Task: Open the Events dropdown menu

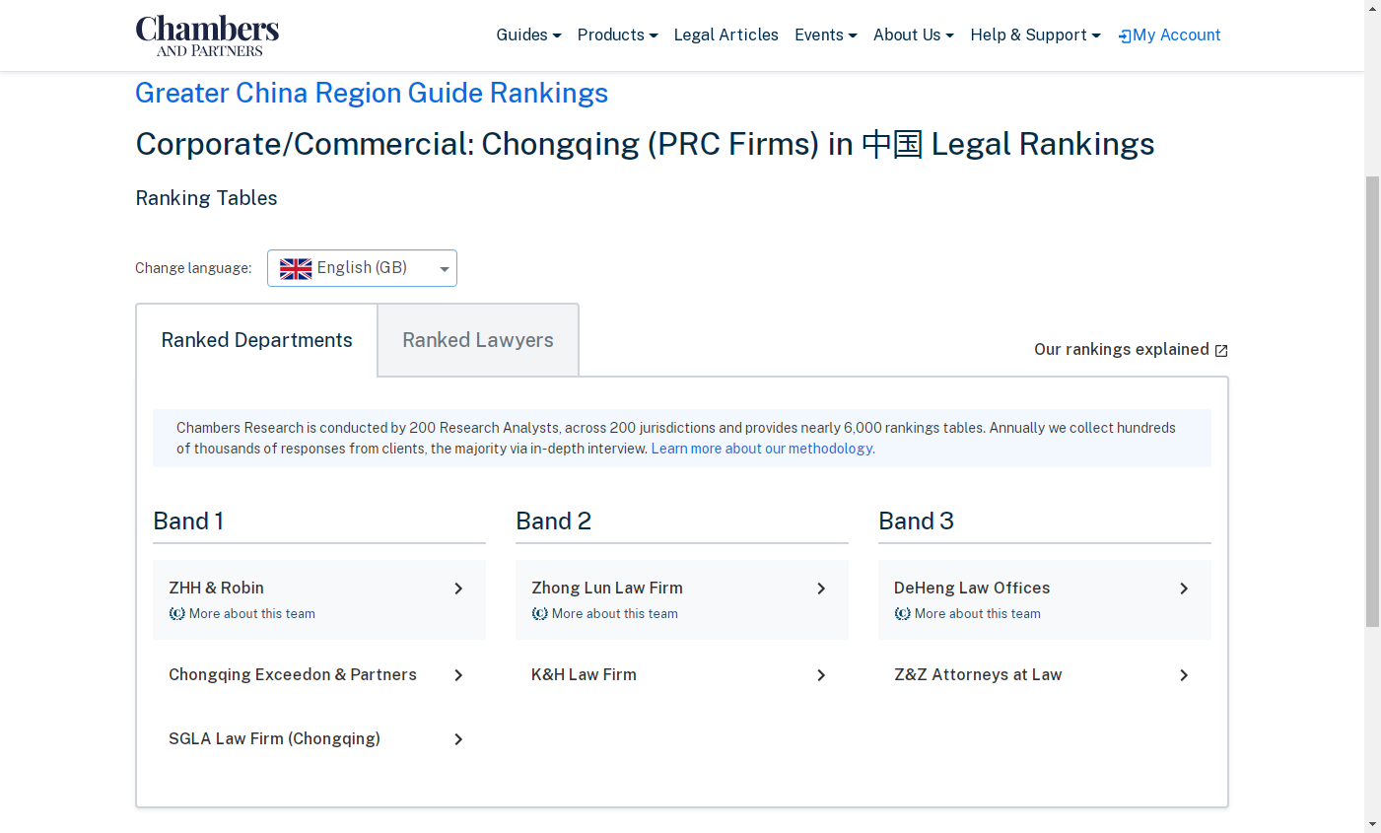Action: click(x=825, y=35)
